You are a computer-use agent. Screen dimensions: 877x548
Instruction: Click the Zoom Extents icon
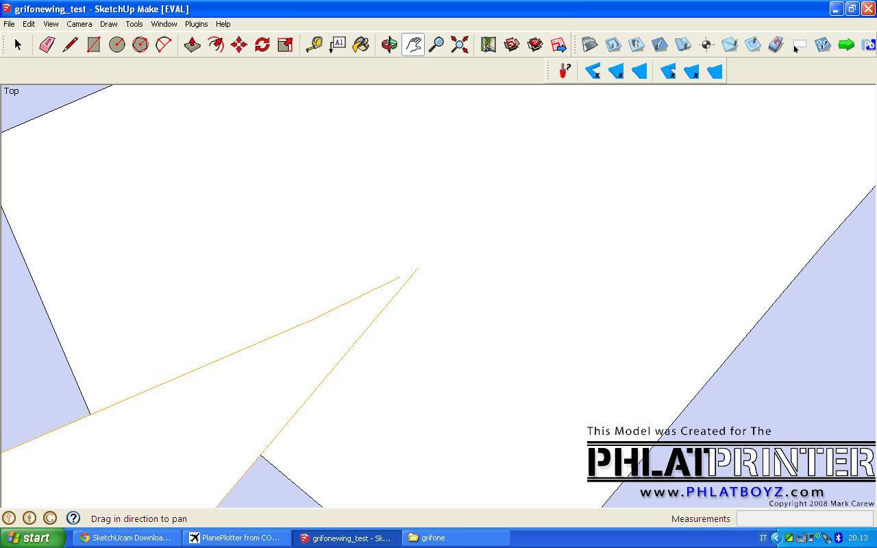[x=460, y=45]
